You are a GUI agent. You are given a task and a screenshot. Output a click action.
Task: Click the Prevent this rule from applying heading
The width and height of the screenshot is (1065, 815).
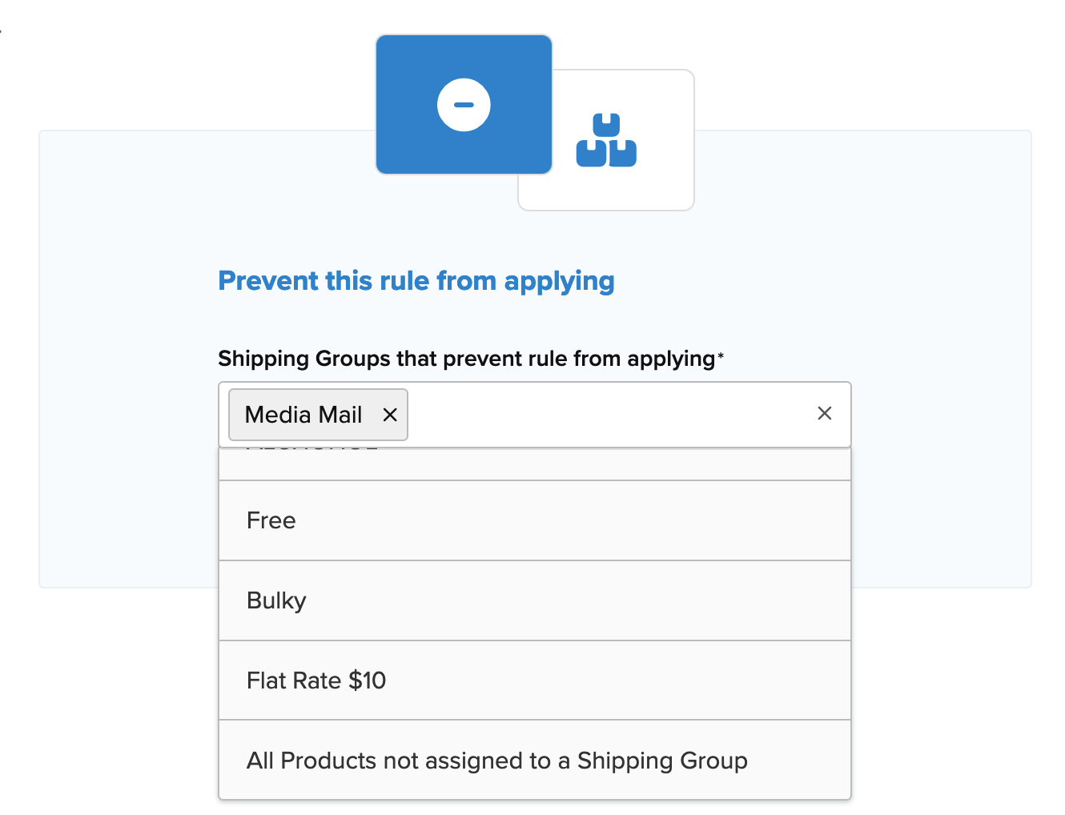416,281
